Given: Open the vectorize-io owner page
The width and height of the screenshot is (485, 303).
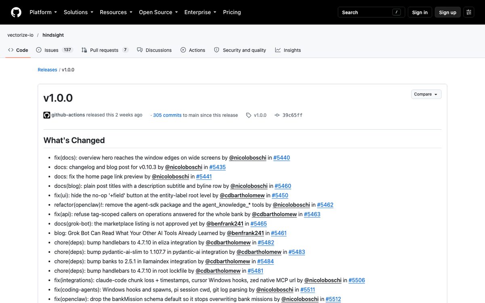Looking at the screenshot, I should (20, 35).
